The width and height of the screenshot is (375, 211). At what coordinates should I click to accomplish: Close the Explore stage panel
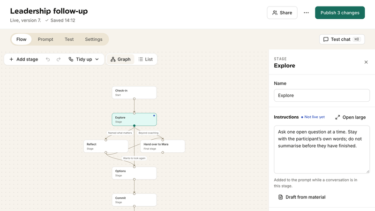pyautogui.click(x=366, y=62)
